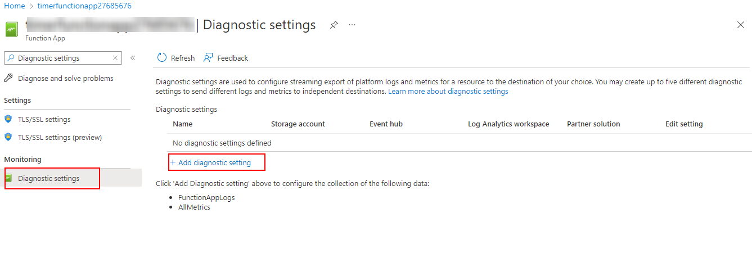Close the Diagnostic settings blade

click(x=740, y=25)
